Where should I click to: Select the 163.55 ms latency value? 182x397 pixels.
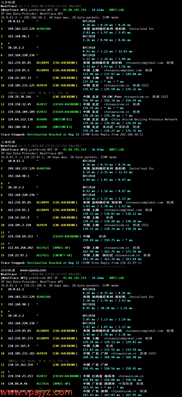tap(91, 387)
